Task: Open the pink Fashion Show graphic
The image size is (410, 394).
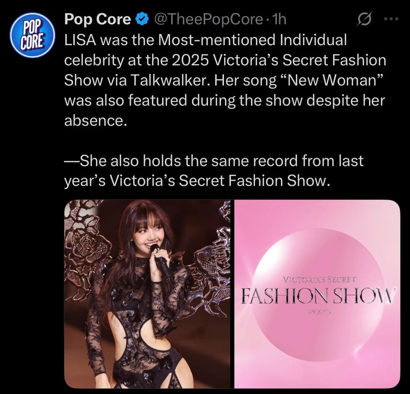Action: (317, 294)
